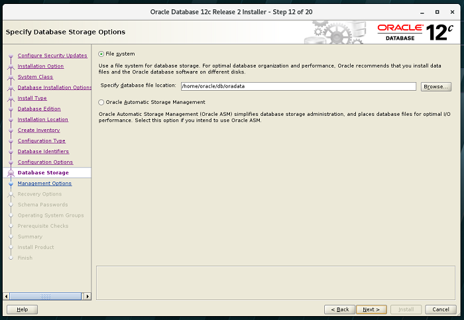This screenshot has height=320, width=464.
Task: Open the Browse file location dialog
Action: click(435, 86)
